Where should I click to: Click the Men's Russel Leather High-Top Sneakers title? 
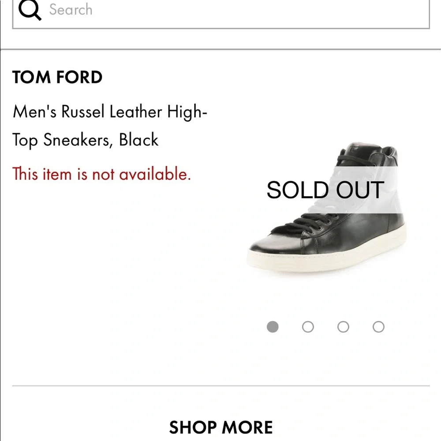click(110, 126)
